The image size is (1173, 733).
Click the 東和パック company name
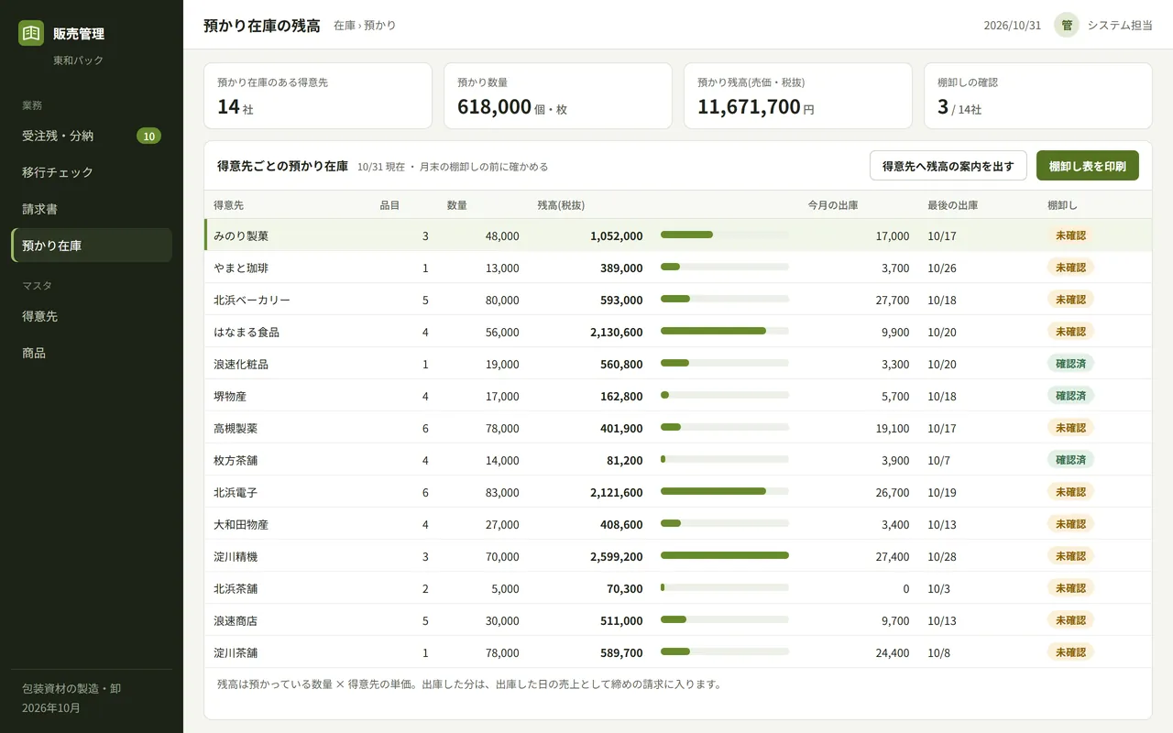pyautogui.click(x=79, y=60)
